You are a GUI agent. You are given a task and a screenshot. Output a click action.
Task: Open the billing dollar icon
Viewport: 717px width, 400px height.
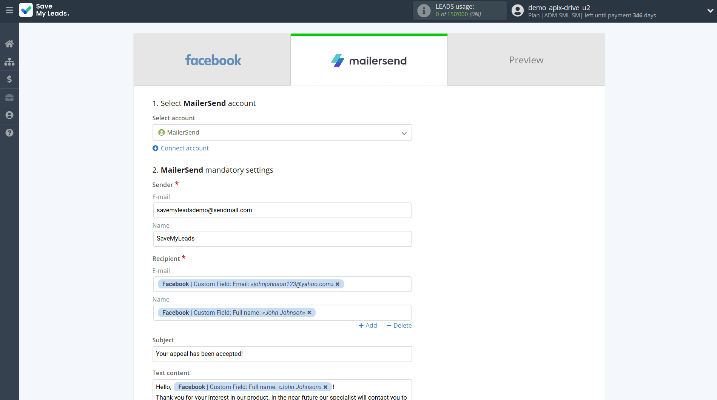pyautogui.click(x=9, y=79)
